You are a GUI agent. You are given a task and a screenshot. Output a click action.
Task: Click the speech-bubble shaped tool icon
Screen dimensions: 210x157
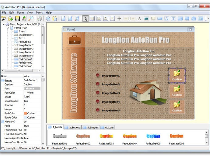tap(187, 18)
